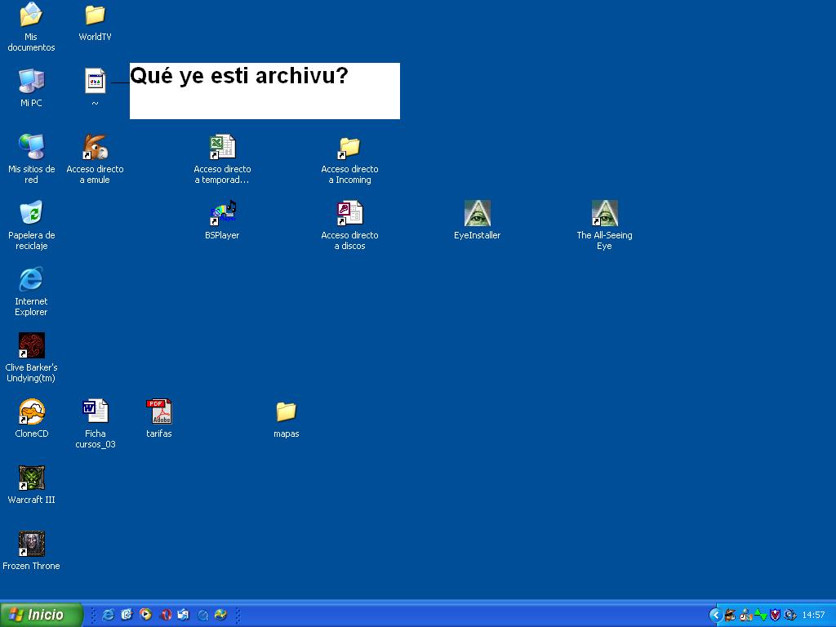The height and width of the screenshot is (627, 836).
Task: Select the BSPlayer desktop shortcut
Action: 222,214
